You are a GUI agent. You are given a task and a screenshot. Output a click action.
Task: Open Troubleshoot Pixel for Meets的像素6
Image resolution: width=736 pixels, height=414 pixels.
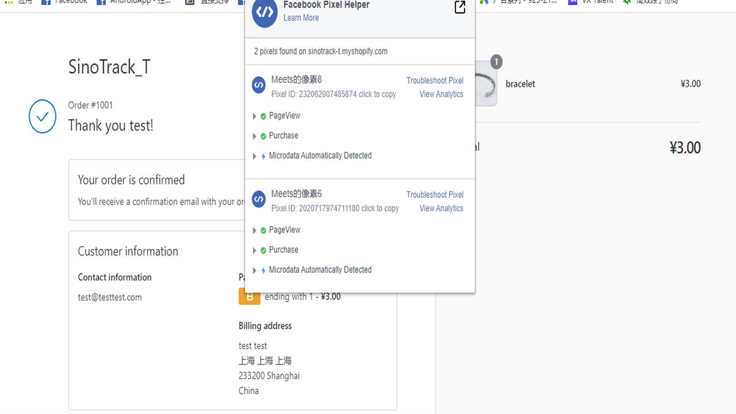(435, 195)
